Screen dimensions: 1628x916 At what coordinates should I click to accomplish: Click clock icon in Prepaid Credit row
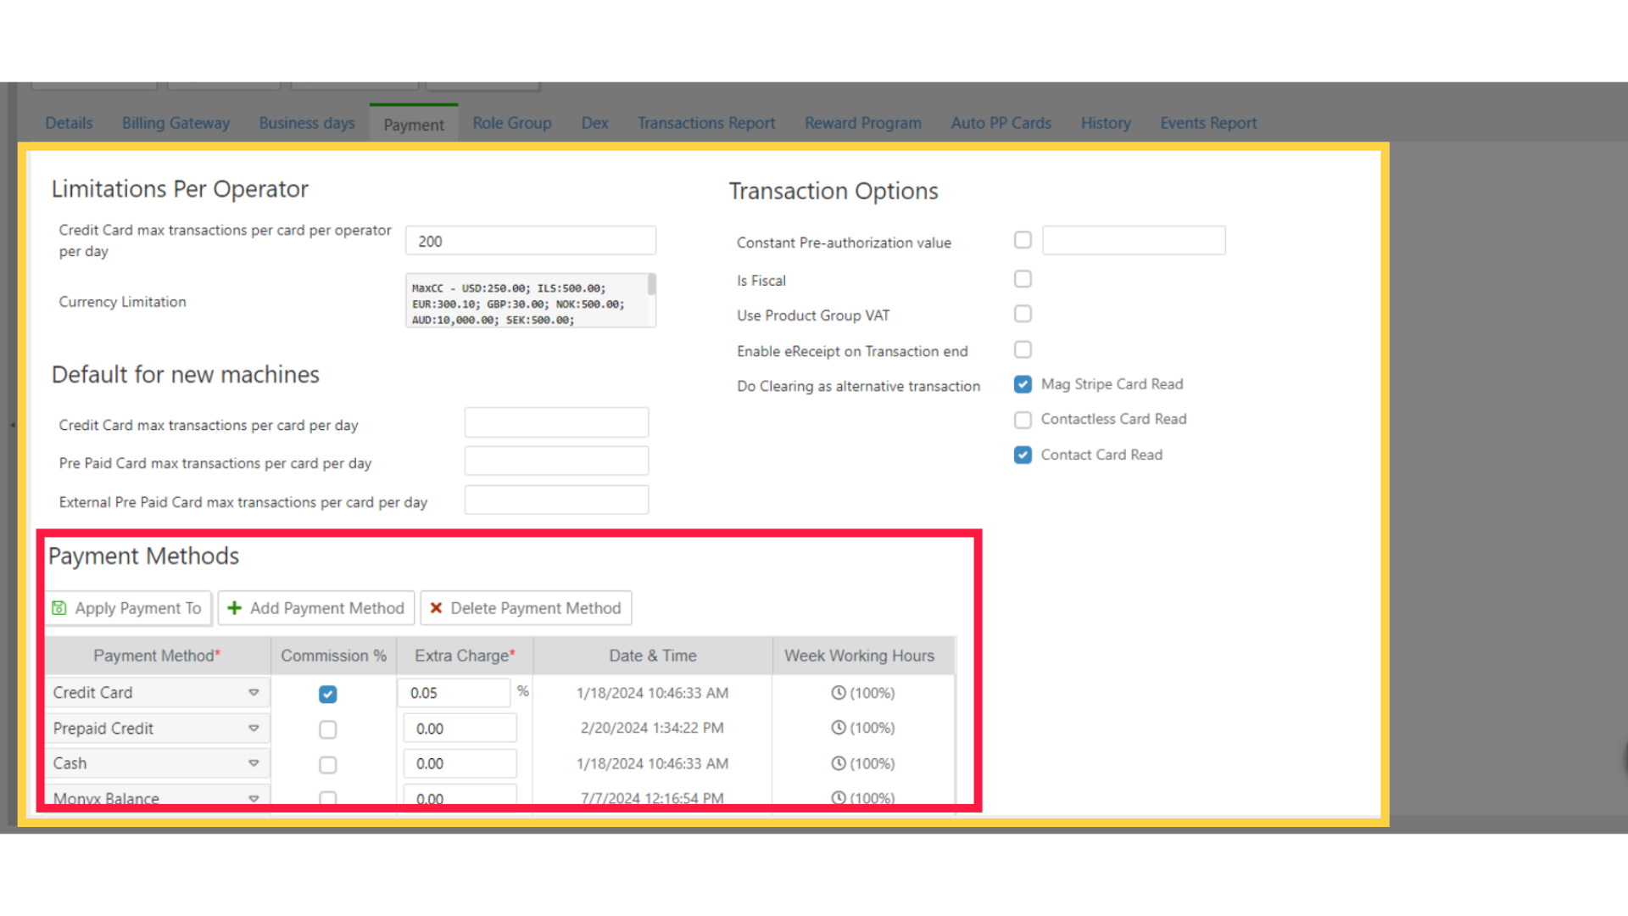[838, 728]
